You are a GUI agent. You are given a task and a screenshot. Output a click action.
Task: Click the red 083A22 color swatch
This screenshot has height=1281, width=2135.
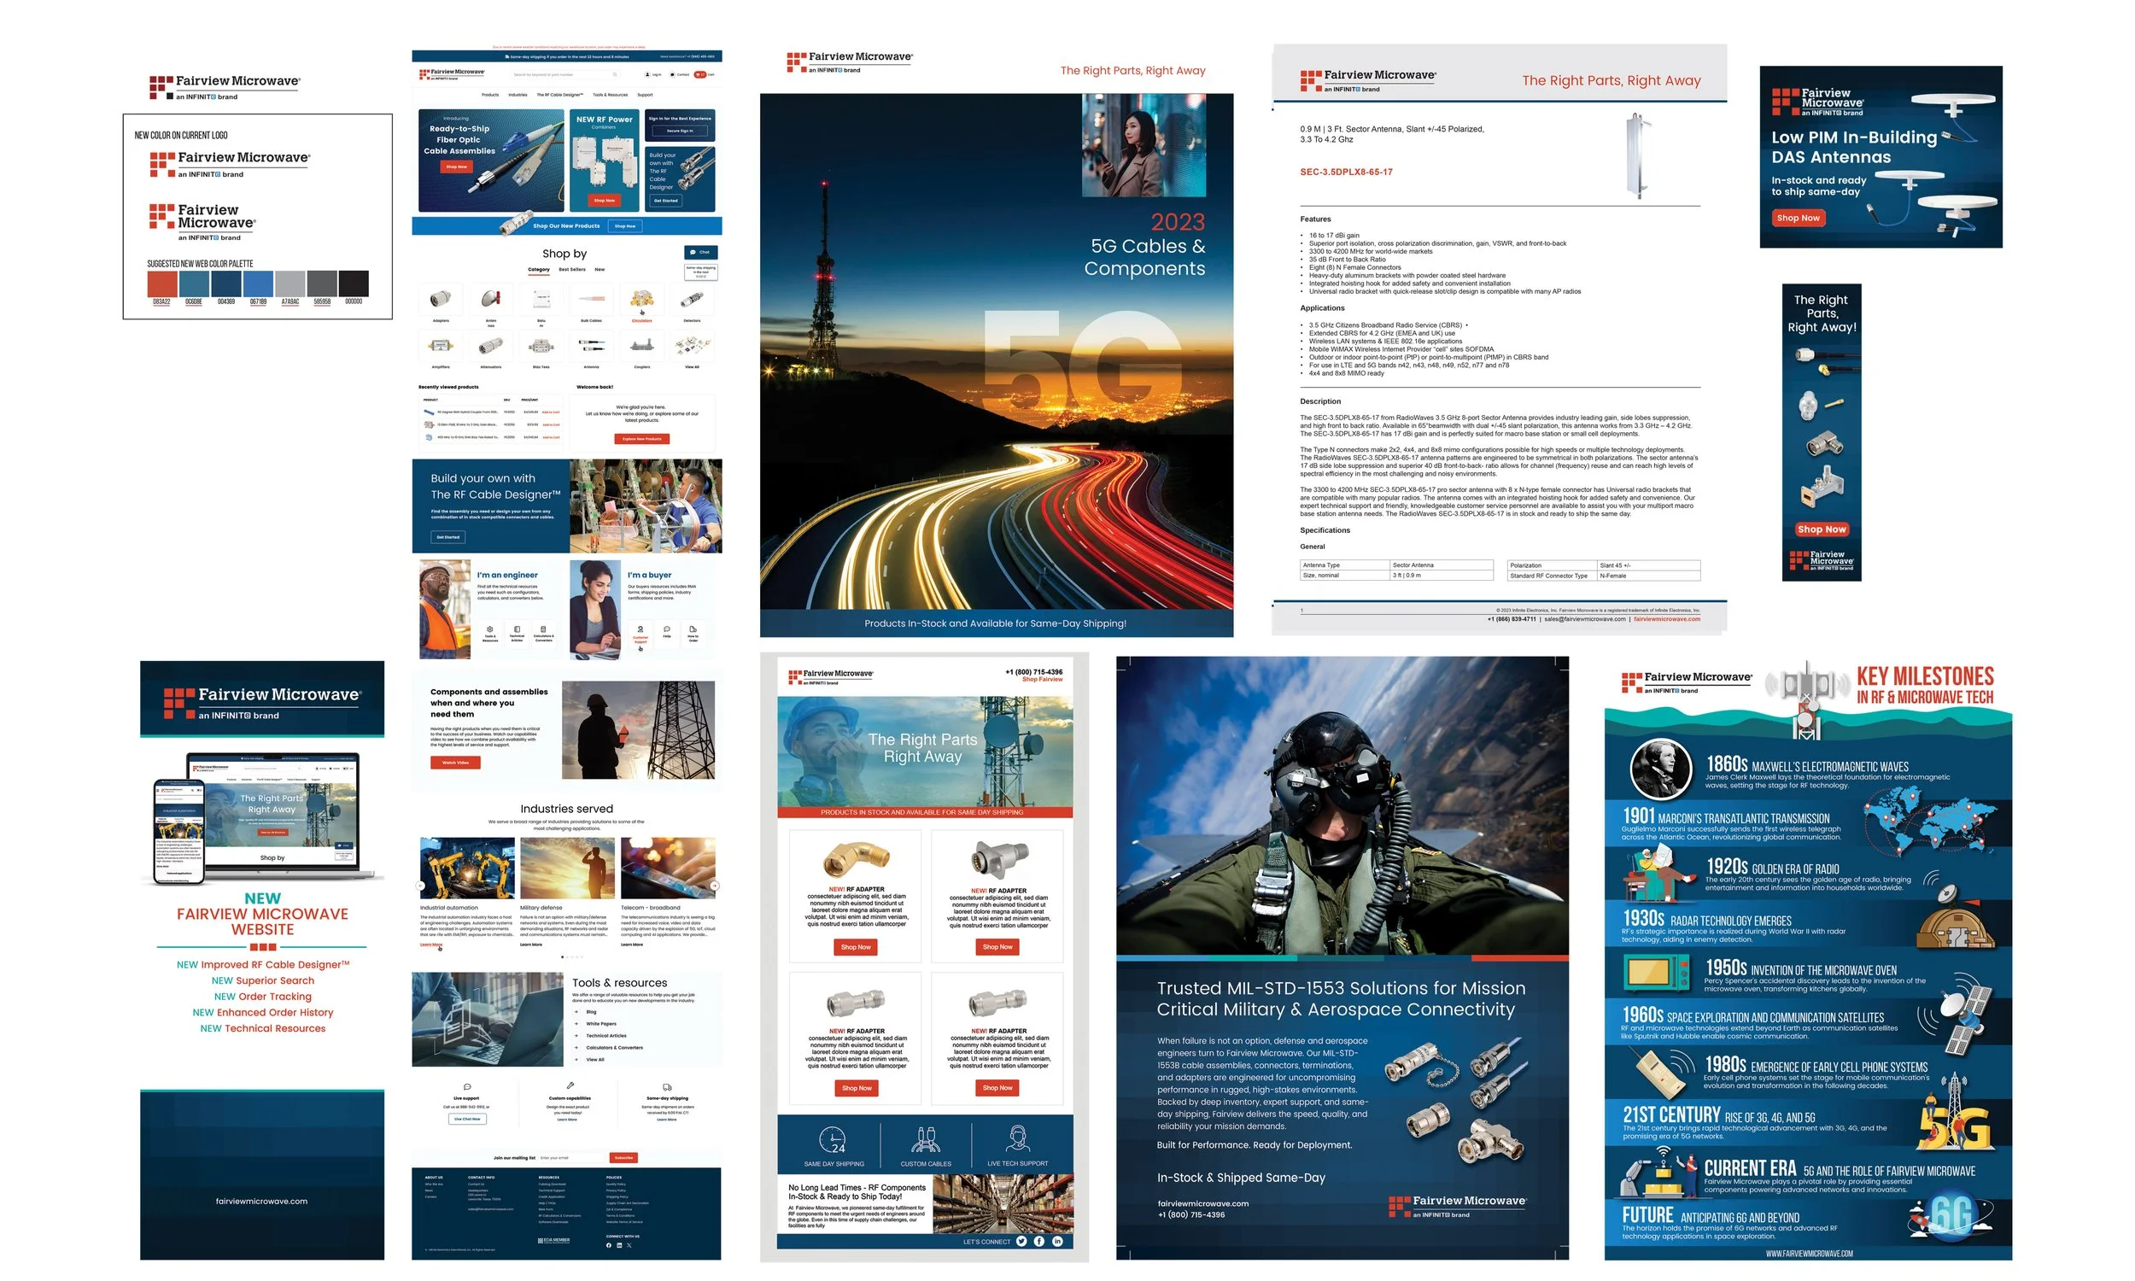point(161,284)
